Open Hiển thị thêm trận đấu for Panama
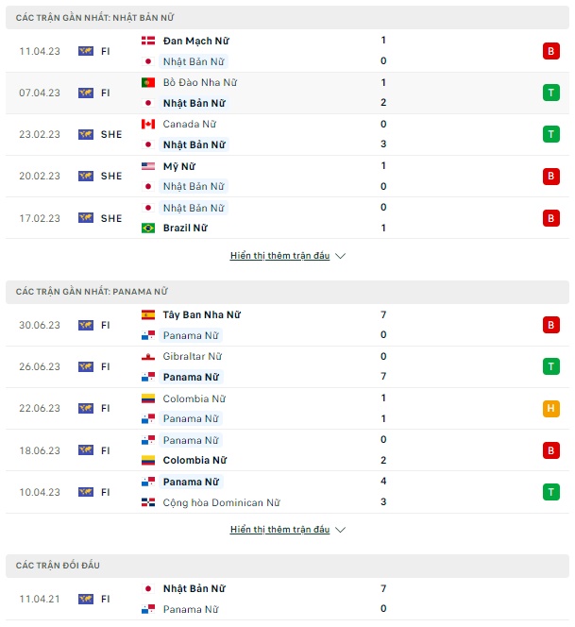The width and height of the screenshot is (575, 627). pyautogui.click(x=279, y=530)
